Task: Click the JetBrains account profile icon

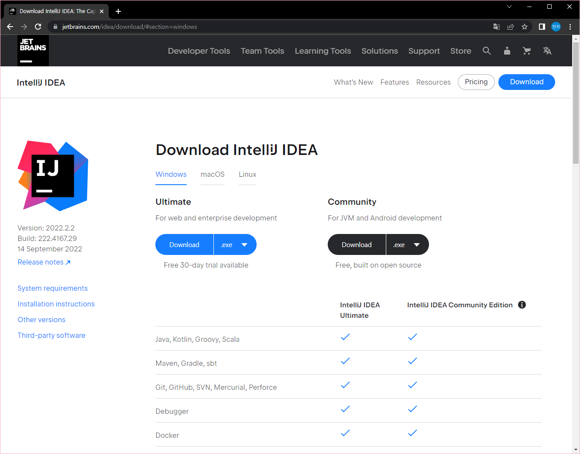Action: [507, 51]
